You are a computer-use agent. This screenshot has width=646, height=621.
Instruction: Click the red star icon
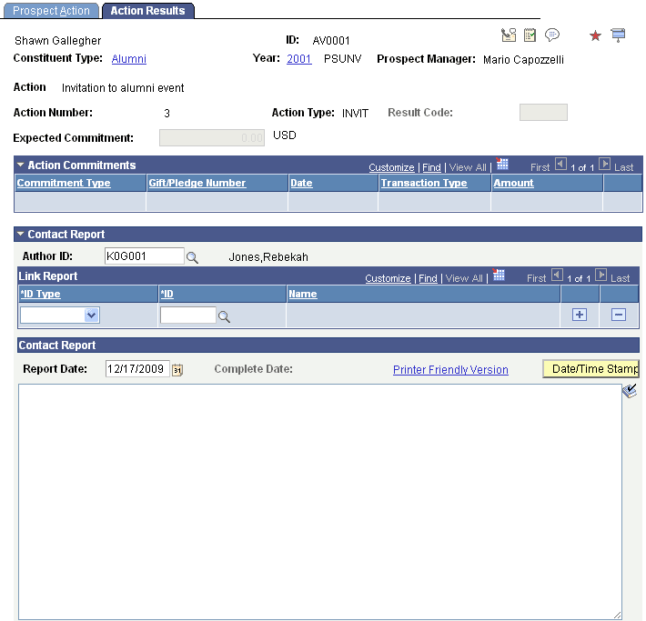pyautogui.click(x=595, y=35)
